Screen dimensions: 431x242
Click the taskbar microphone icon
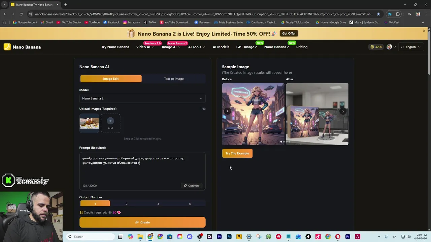tap(386, 237)
